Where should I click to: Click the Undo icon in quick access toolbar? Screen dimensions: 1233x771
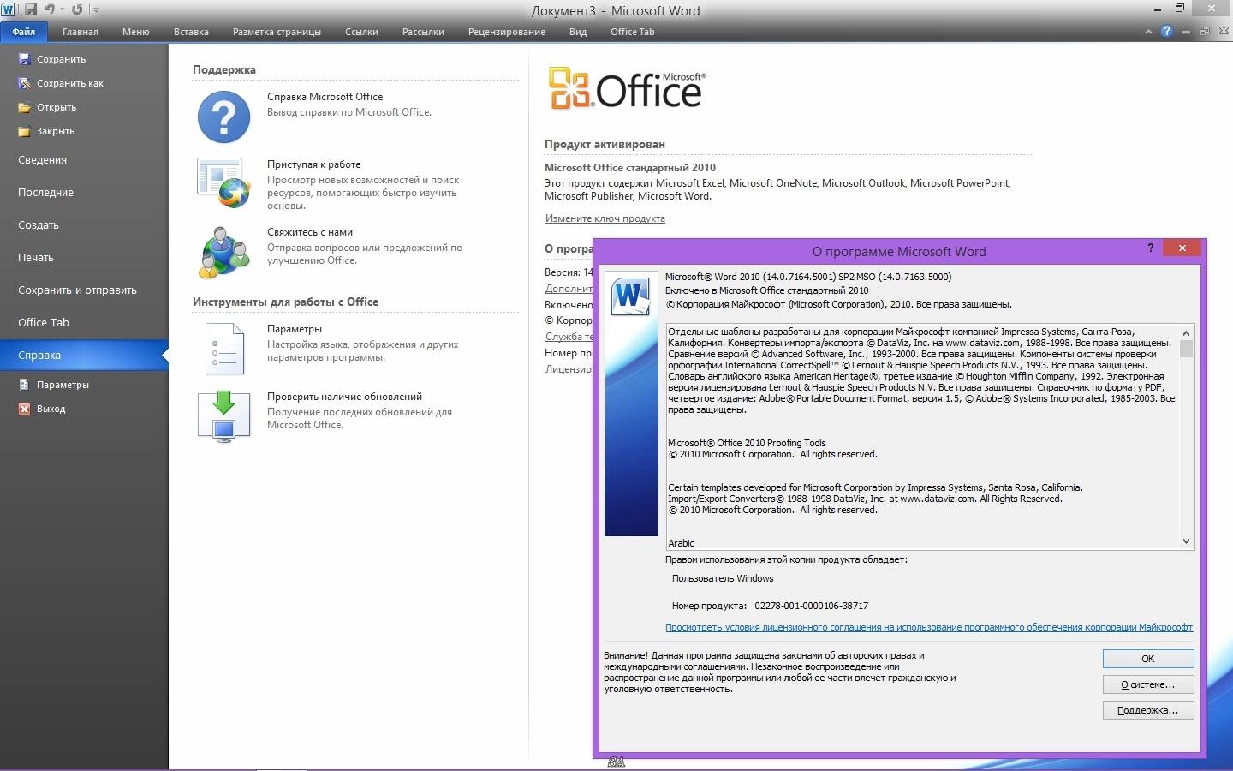tap(50, 9)
